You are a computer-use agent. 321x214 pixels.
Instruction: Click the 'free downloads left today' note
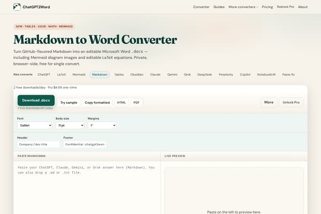pos(35,108)
